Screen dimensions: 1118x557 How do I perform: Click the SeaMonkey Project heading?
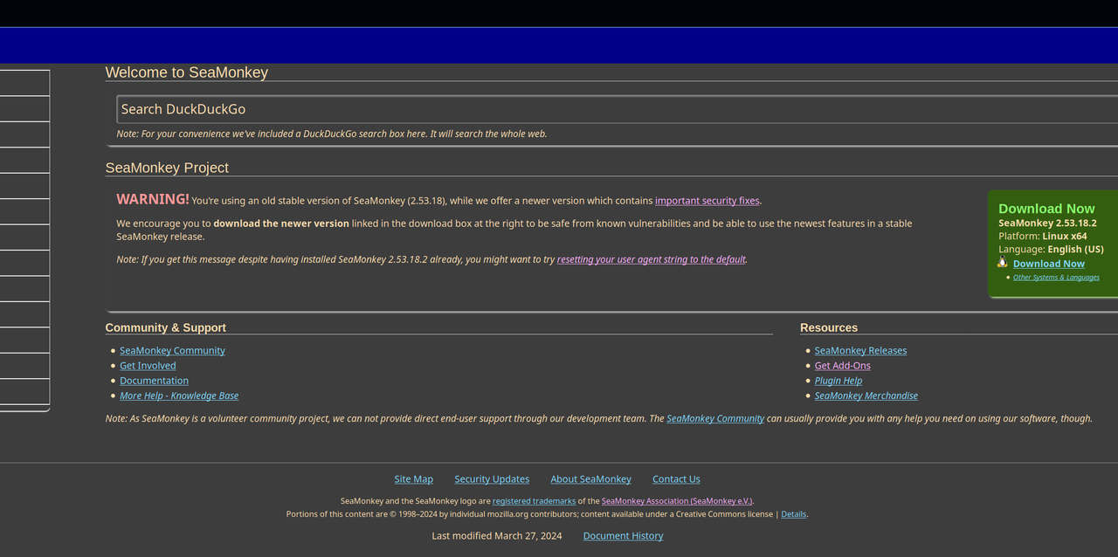click(167, 168)
